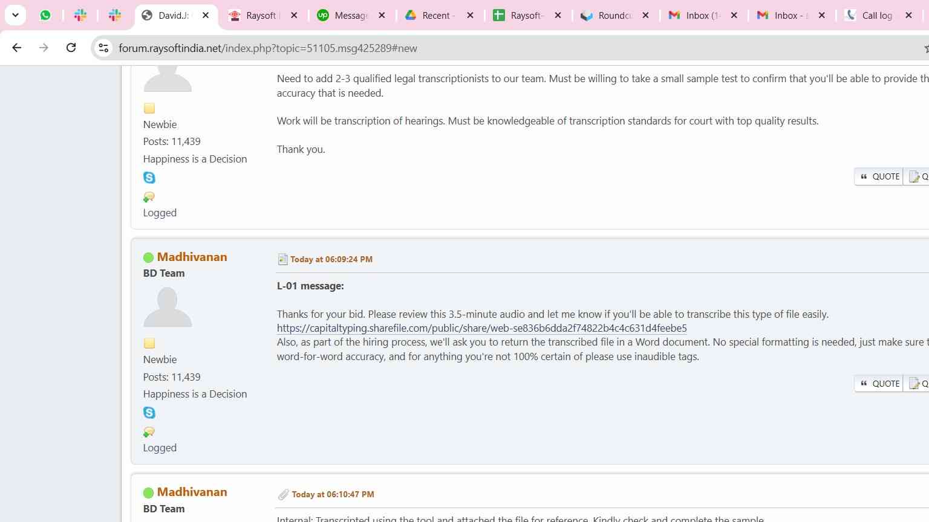Image resolution: width=929 pixels, height=522 pixels.
Task: Open the Today at 06:09:24 PM permalink
Action: (x=331, y=259)
